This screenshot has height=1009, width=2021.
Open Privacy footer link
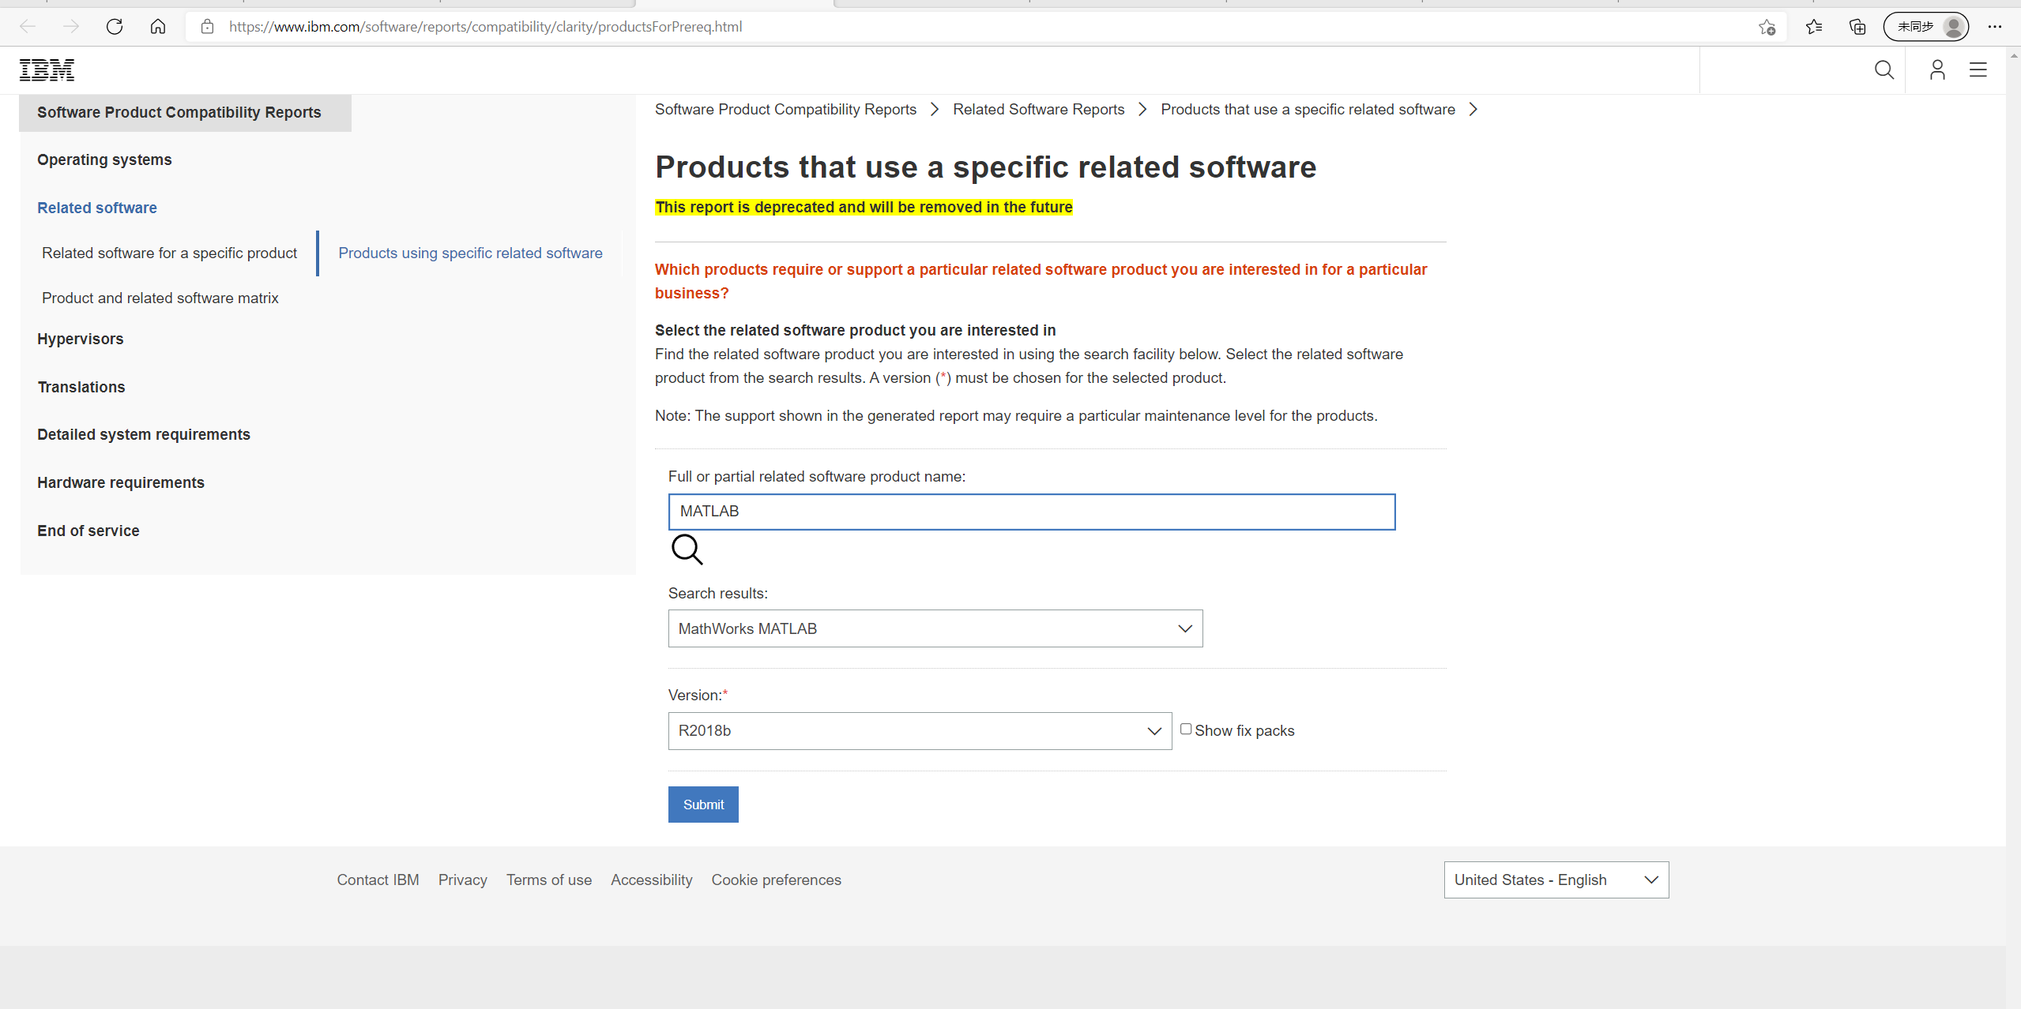pos(463,880)
